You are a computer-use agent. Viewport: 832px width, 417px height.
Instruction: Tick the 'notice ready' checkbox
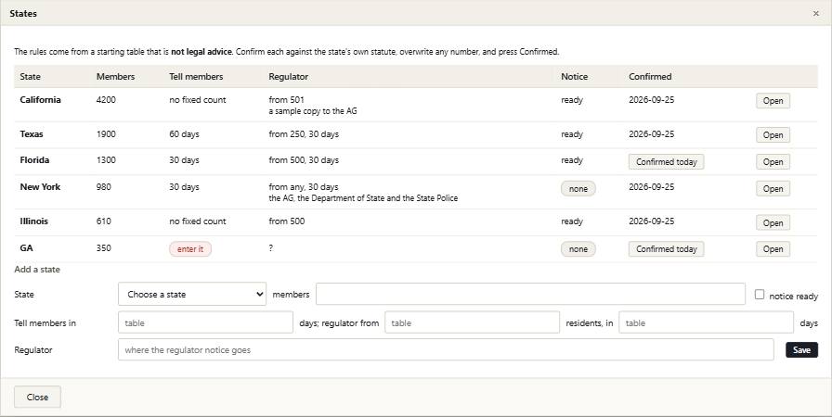(760, 295)
